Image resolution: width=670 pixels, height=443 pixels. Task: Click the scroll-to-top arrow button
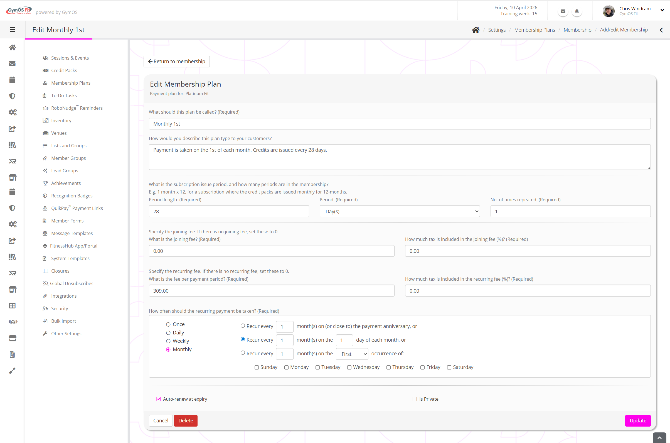click(x=659, y=437)
